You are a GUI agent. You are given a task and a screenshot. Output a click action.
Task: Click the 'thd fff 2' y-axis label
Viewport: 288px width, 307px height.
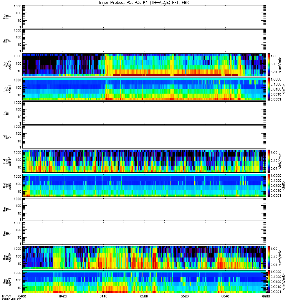pos(7,137)
